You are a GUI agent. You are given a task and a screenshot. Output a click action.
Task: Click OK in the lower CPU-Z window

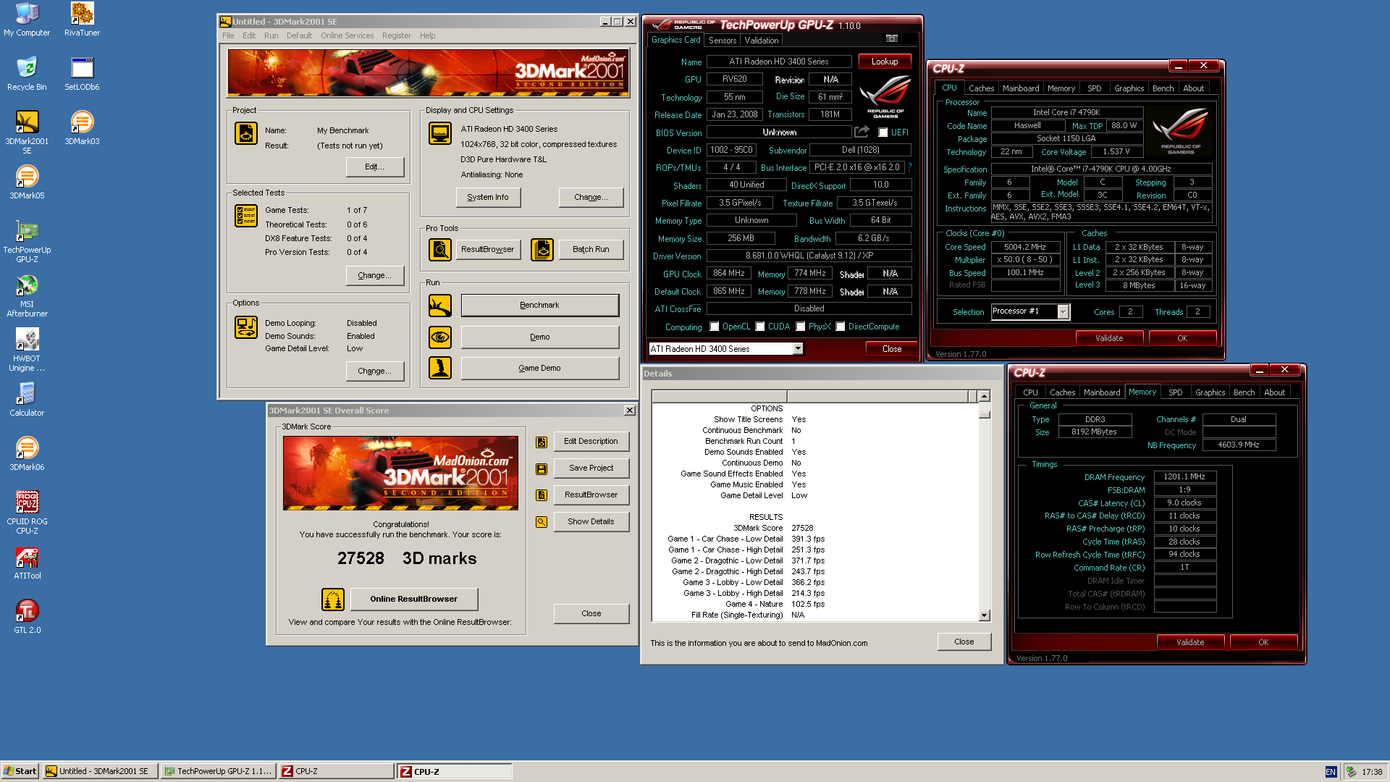(x=1263, y=642)
